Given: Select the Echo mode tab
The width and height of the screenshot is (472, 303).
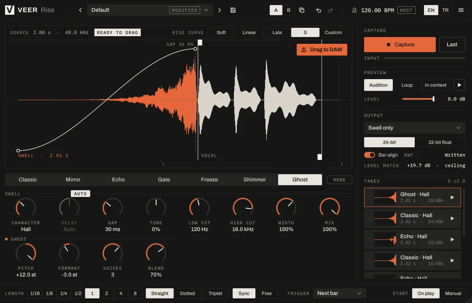Looking at the screenshot, I should [x=118, y=180].
